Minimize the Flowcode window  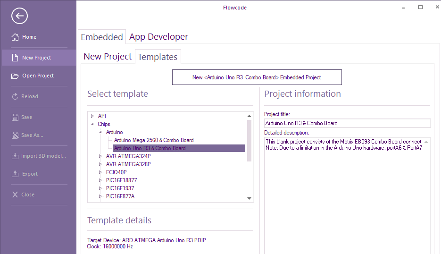coord(403,8)
